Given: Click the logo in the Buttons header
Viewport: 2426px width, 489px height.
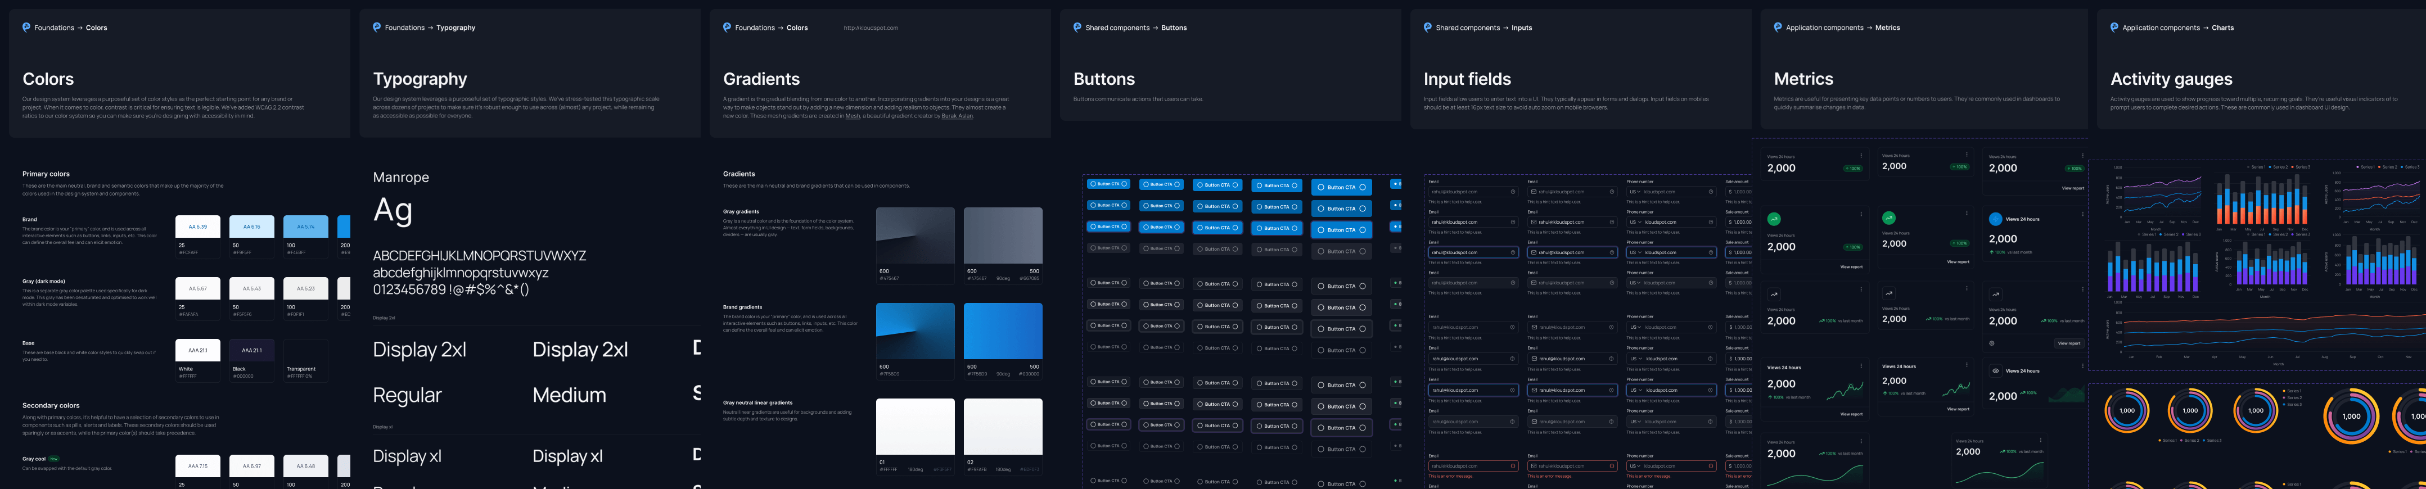Looking at the screenshot, I should click(x=1077, y=28).
